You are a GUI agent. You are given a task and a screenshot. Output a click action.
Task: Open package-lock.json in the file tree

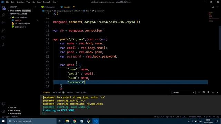[22, 23]
